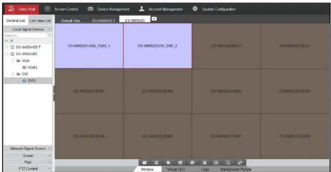Expand the Scene panel
Screen dimensions: 331x172
[28, 156]
